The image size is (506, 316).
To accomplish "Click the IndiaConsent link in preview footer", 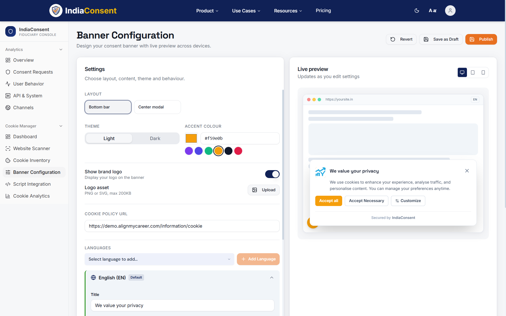I will (403, 218).
